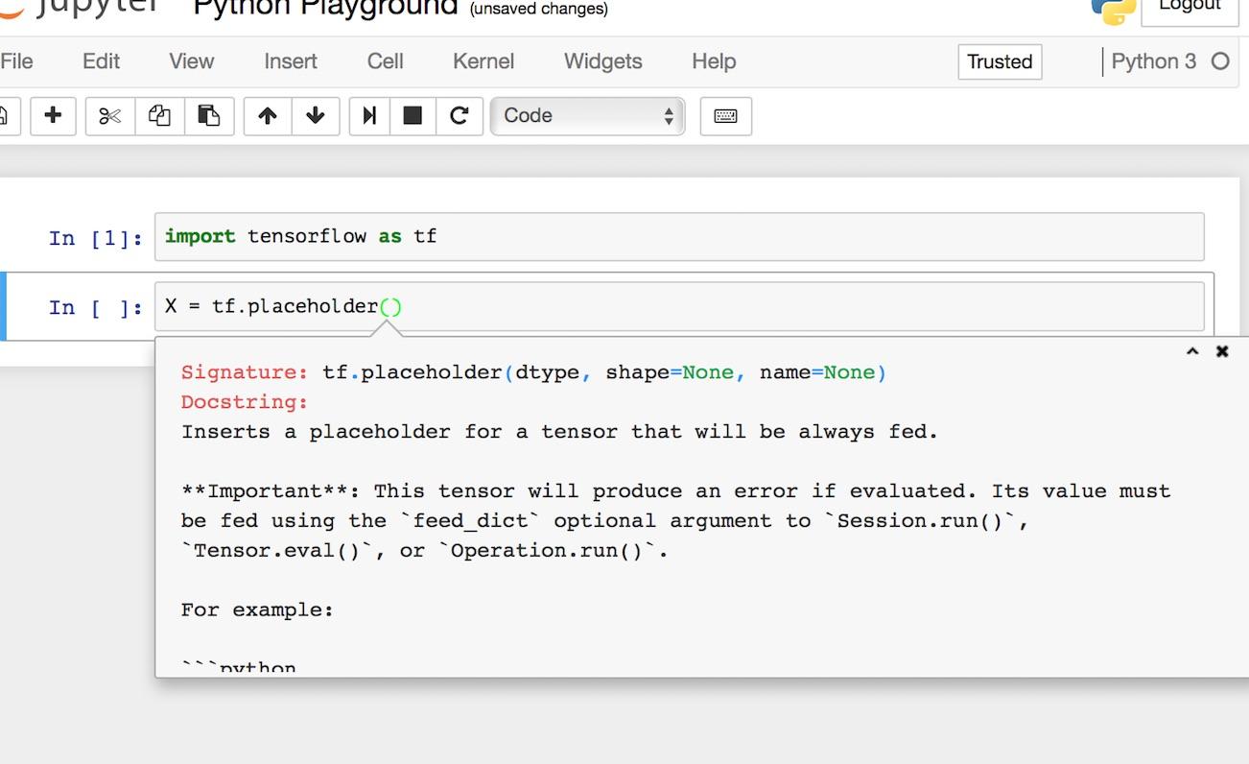Click the '**Important**' docstring line
Image resolution: width=1249 pixels, height=764 pixels.
coord(676,491)
